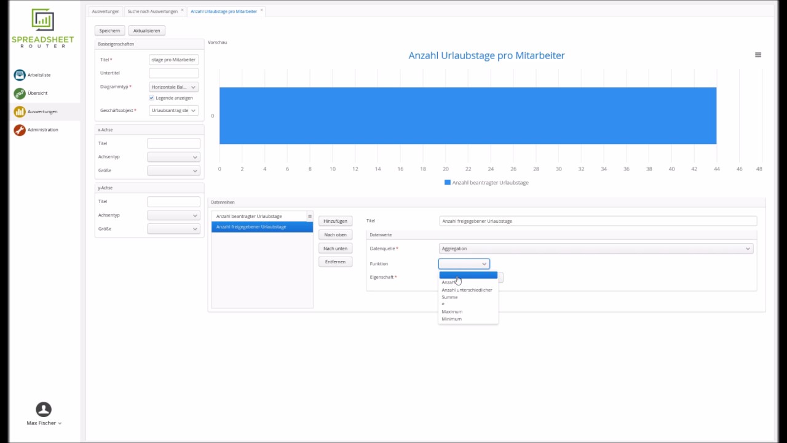This screenshot has height=443, width=787.
Task: Close the Suche nach Auswertungen tab
Action: pyautogui.click(x=182, y=10)
